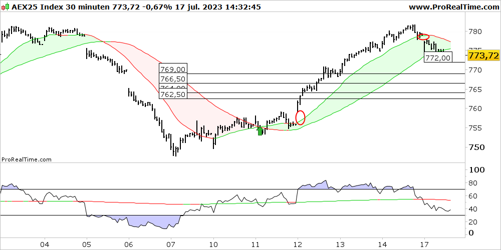This screenshot has height=250, width=501.
Task: Click the 40 indicator axis label
Action: 473,209
